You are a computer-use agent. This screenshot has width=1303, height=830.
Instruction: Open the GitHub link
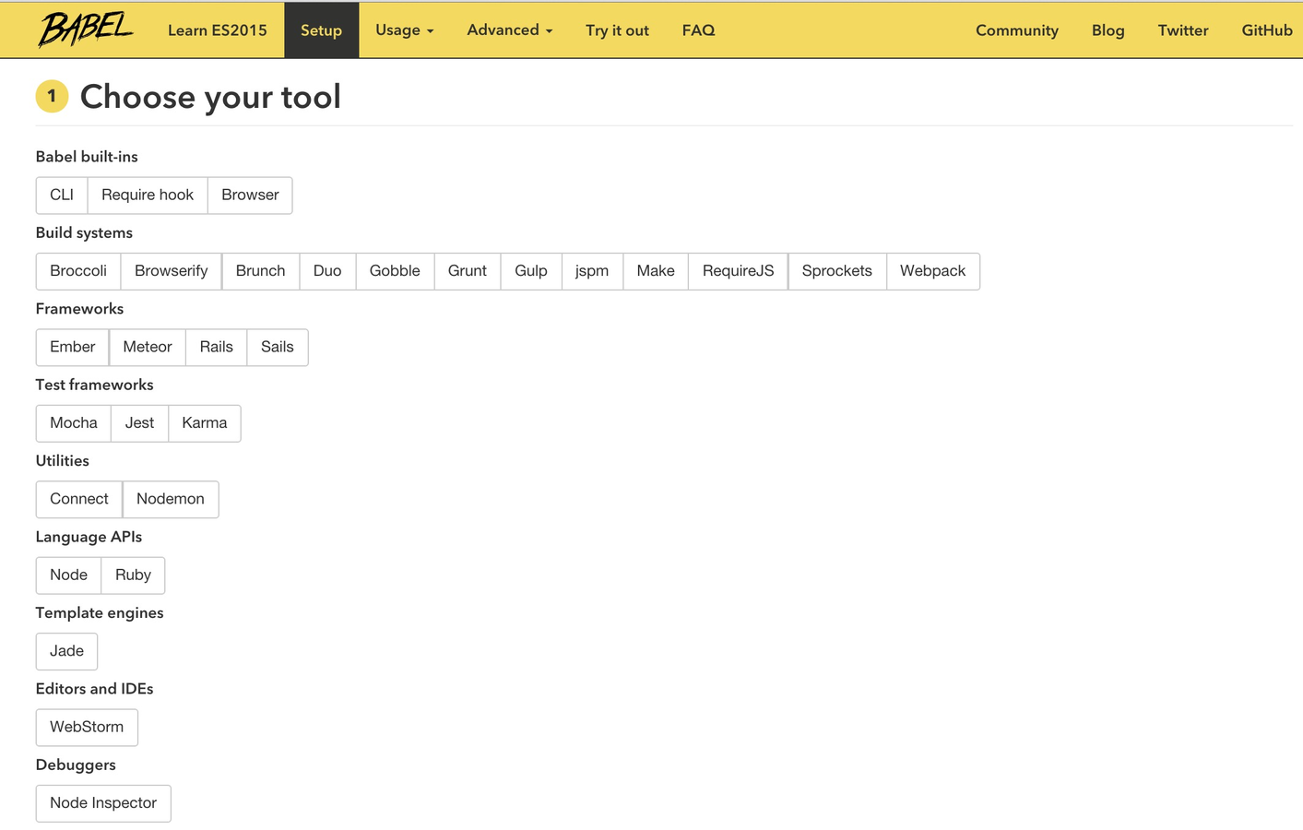pyautogui.click(x=1266, y=30)
